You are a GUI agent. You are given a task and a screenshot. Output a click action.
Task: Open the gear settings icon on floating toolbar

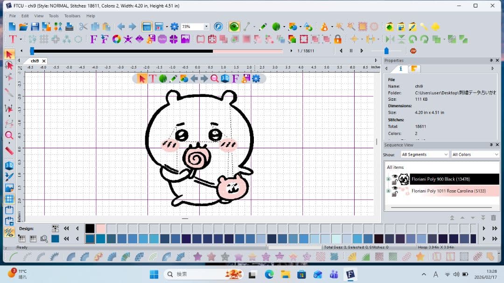click(255, 79)
